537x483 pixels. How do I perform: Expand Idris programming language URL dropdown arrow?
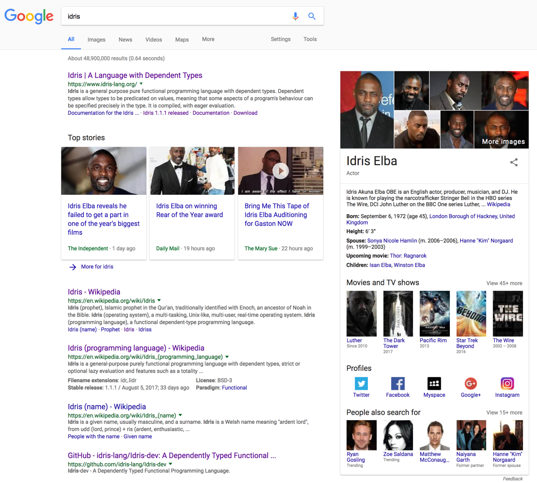click(x=227, y=357)
